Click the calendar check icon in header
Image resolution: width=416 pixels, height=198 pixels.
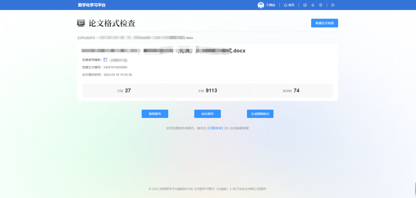coord(305,5)
